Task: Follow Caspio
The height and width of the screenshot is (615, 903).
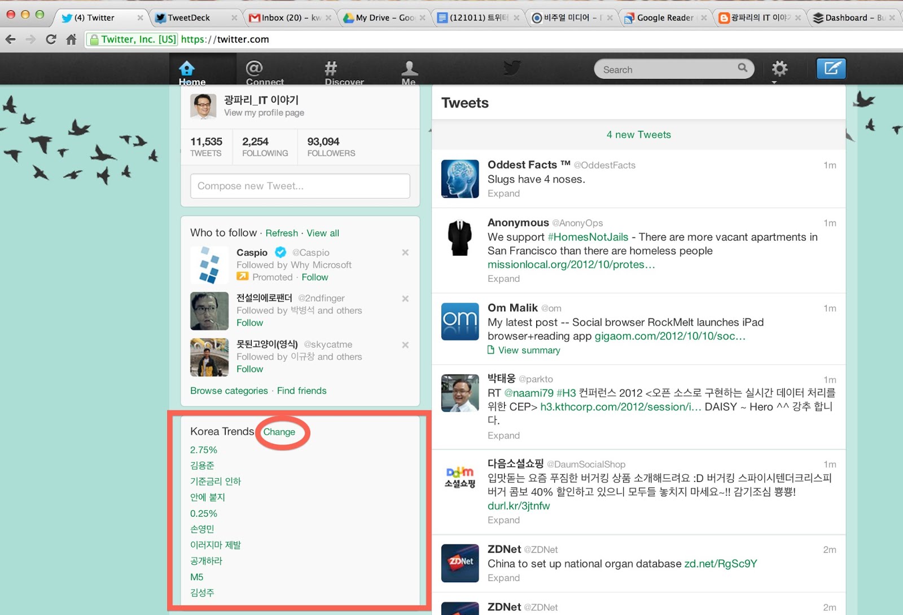Action: [314, 277]
